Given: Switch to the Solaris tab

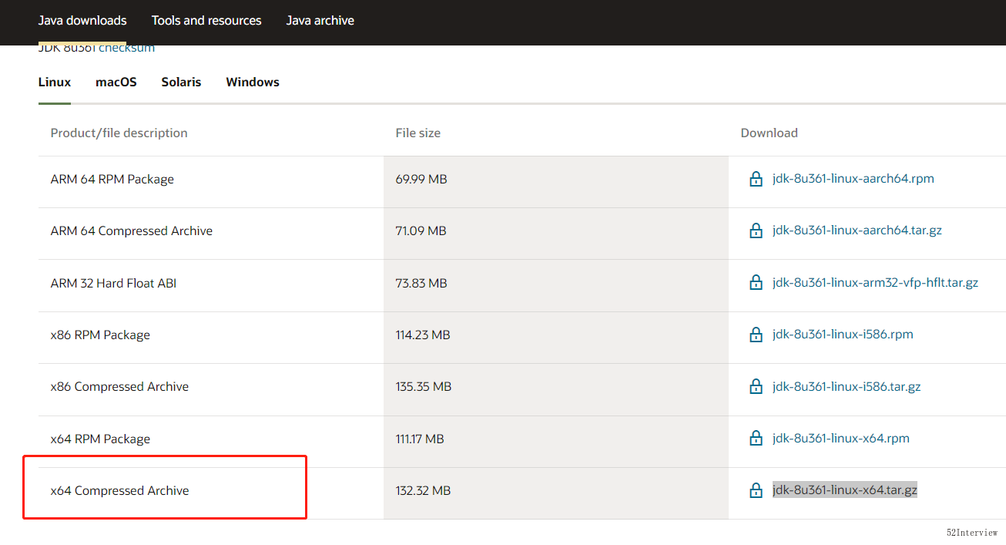Looking at the screenshot, I should tap(181, 82).
